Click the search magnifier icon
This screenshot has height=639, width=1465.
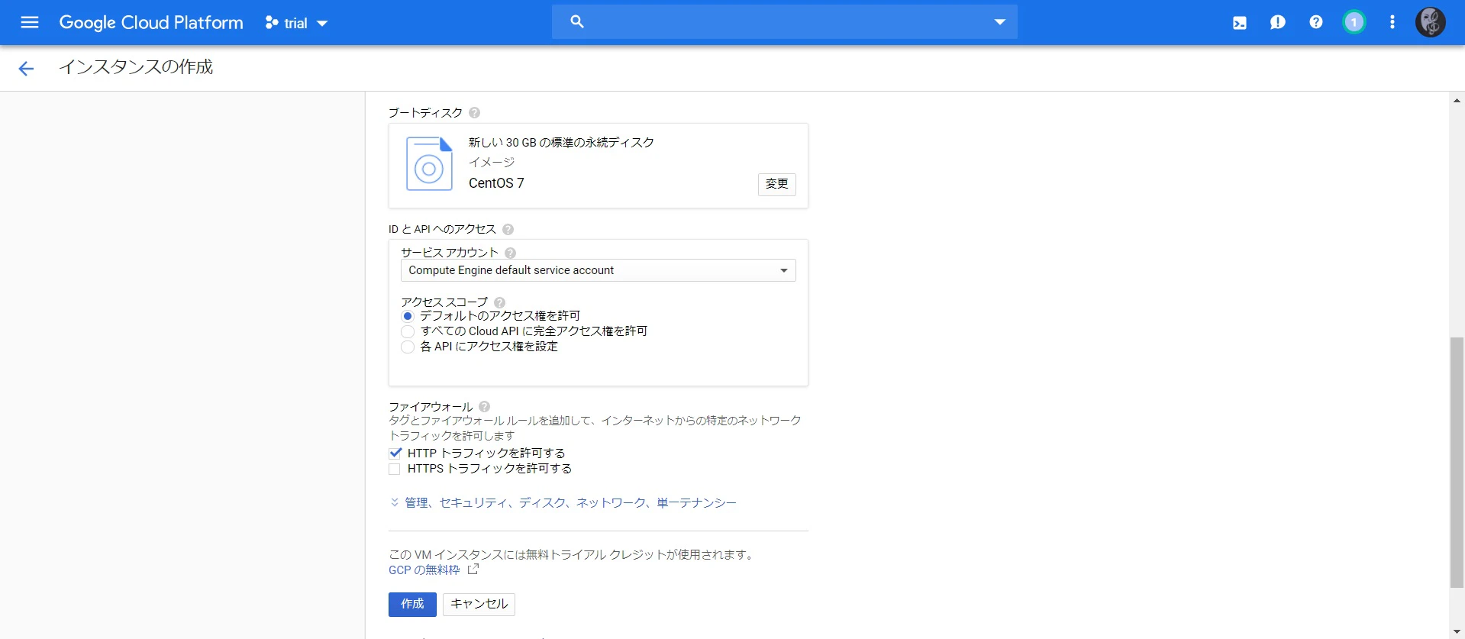coord(577,22)
